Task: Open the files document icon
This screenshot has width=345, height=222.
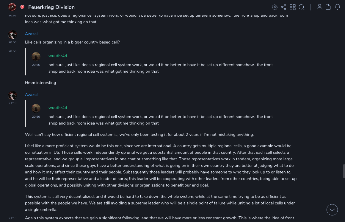Action: tap(328, 7)
